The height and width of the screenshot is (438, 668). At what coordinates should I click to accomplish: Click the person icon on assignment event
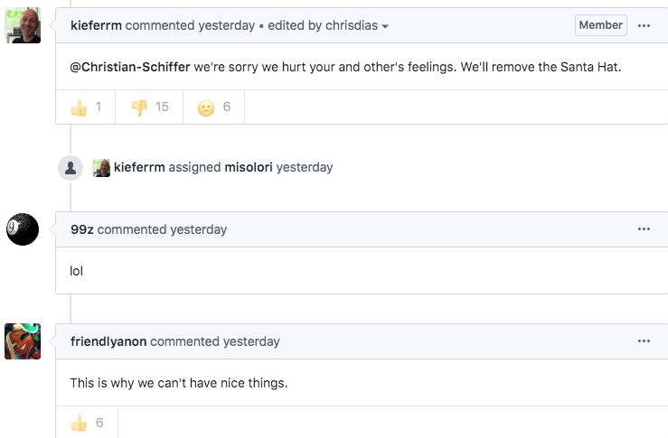pos(70,167)
